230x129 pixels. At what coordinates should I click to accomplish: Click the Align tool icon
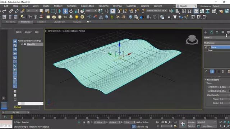coord(177,11)
